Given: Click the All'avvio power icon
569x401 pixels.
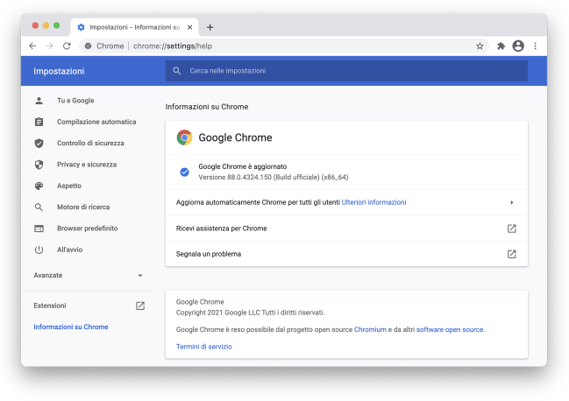Looking at the screenshot, I should click(x=39, y=250).
